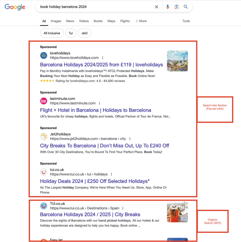Select the All results tab
Viewport: 241px width, 242px height.
tap(44, 21)
